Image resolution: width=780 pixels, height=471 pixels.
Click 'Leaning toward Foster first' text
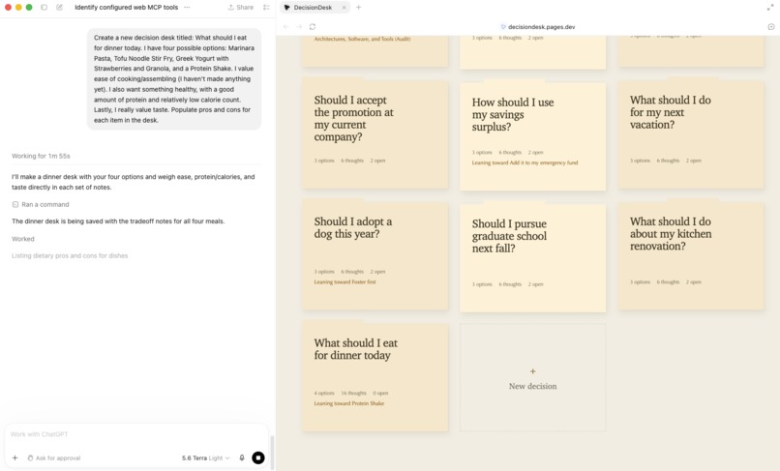coord(345,282)
